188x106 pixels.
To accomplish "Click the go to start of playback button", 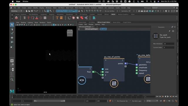I will 157,97.
